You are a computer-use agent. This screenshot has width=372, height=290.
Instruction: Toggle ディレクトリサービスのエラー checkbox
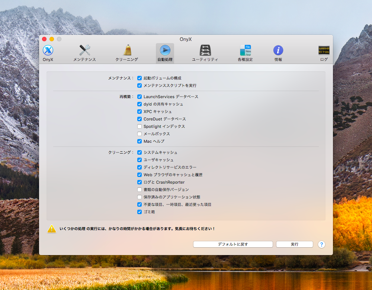[x=139, y=167]
